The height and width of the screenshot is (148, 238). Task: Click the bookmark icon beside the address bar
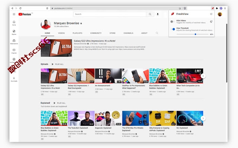tap(47, 8)
